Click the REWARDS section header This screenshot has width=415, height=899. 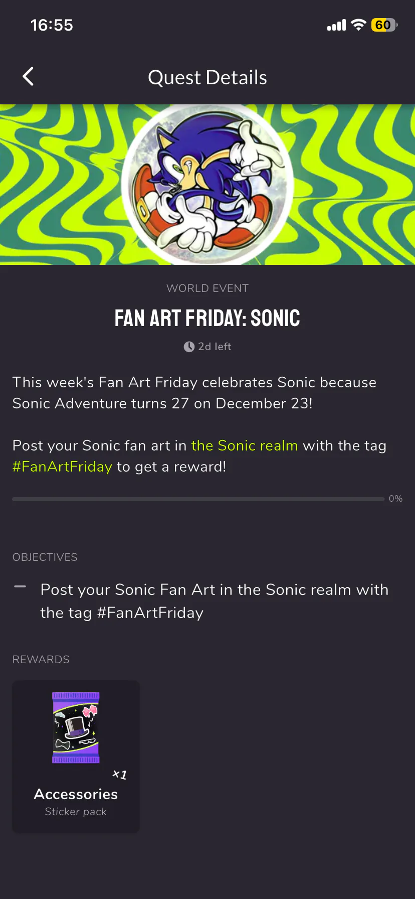[41, 660]
